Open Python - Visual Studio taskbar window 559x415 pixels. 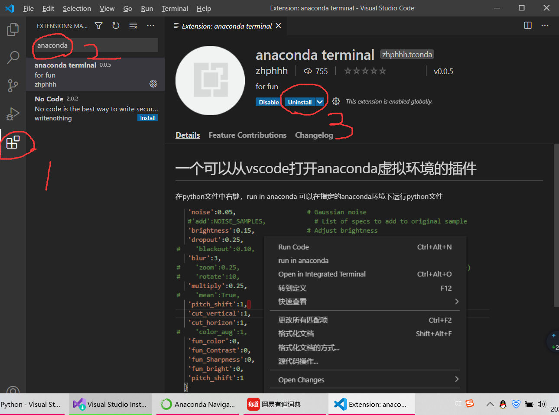coord(32,404)
